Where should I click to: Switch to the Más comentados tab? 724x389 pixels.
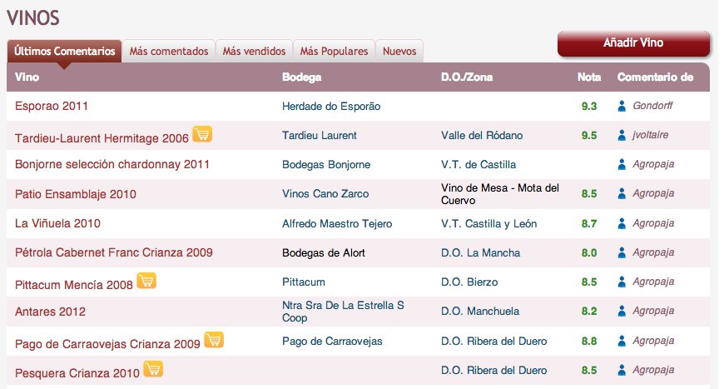coord(169,51)
